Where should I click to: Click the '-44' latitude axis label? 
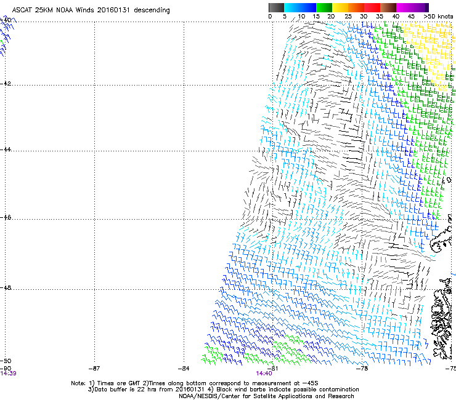[6, 150]
